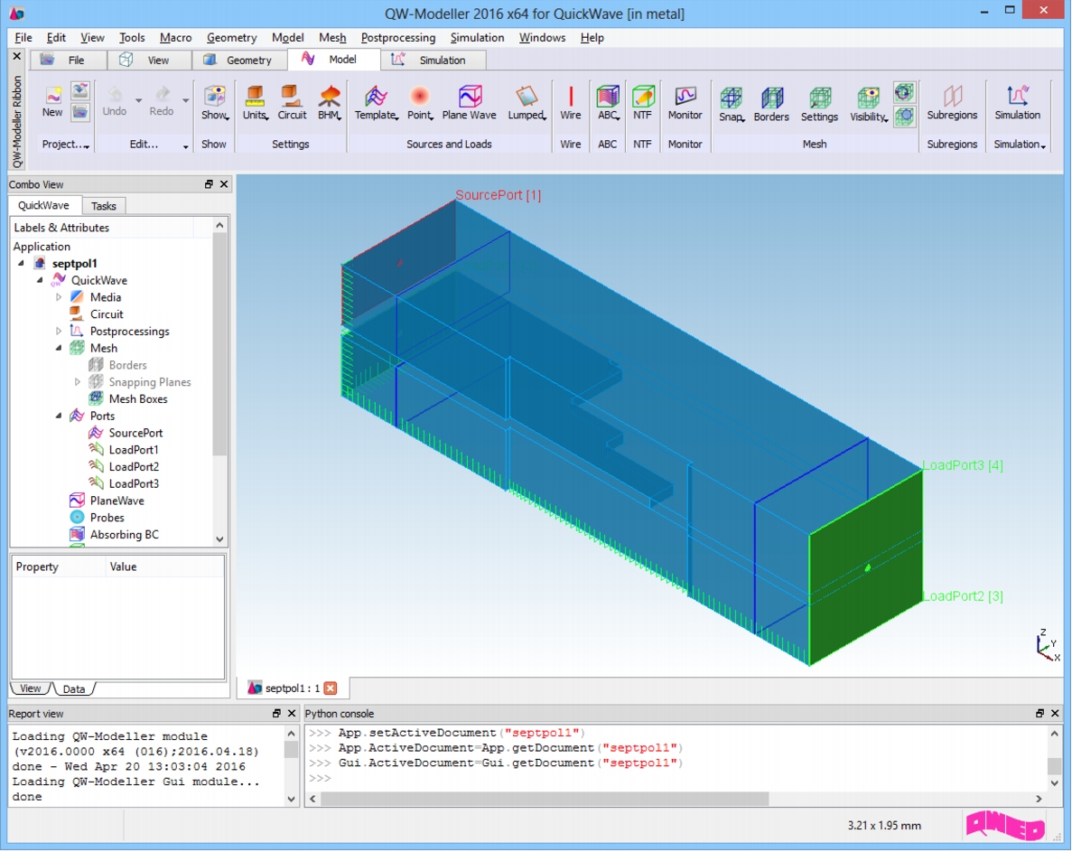Click the Borders button in the ribbon
Viewport: 1072px width, 852px height.
coord(771,104)
